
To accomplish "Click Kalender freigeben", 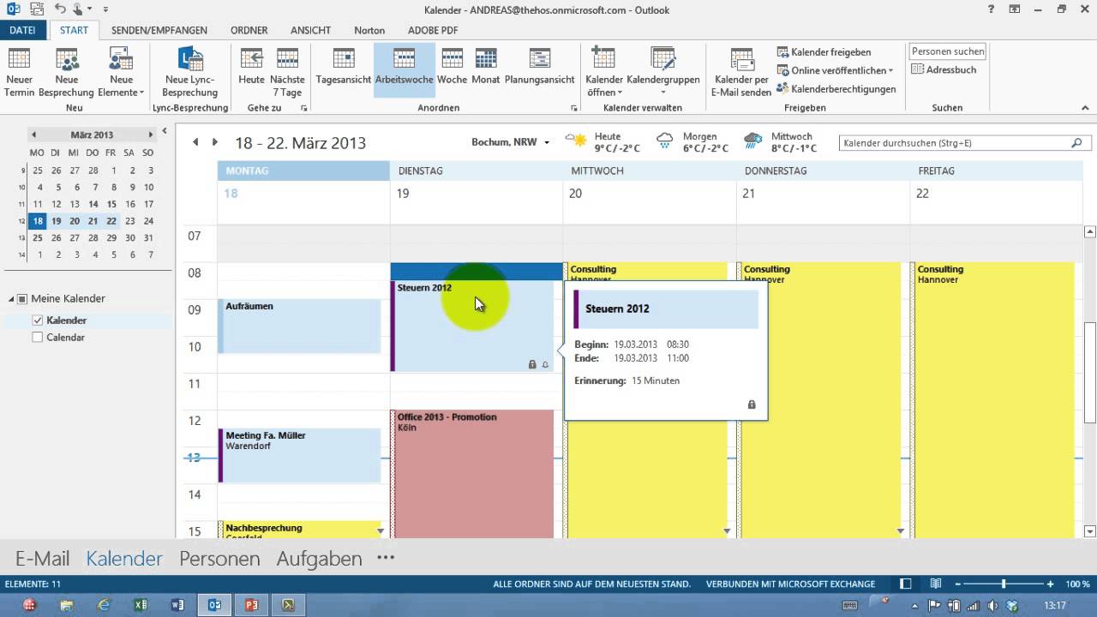I will [x=824, y=52].
